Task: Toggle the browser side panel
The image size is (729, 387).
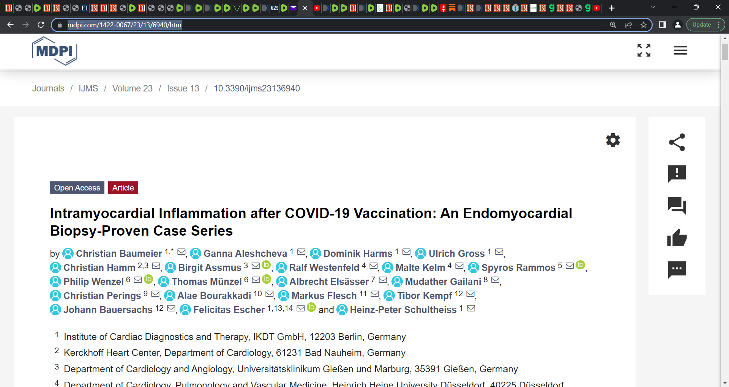Action: pyautogui.click(x=663, y=25)
